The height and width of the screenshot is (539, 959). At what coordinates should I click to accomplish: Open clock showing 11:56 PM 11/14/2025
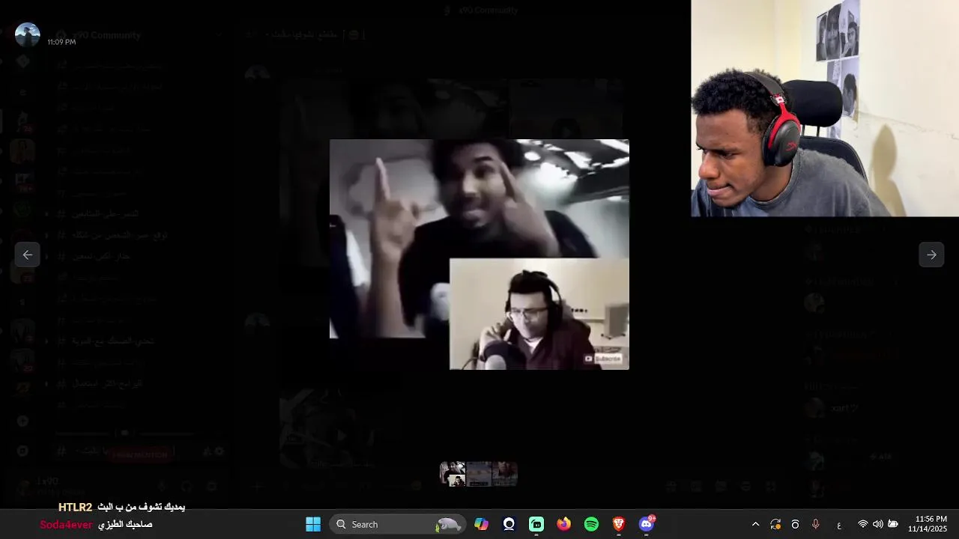(x=928, y=524)
